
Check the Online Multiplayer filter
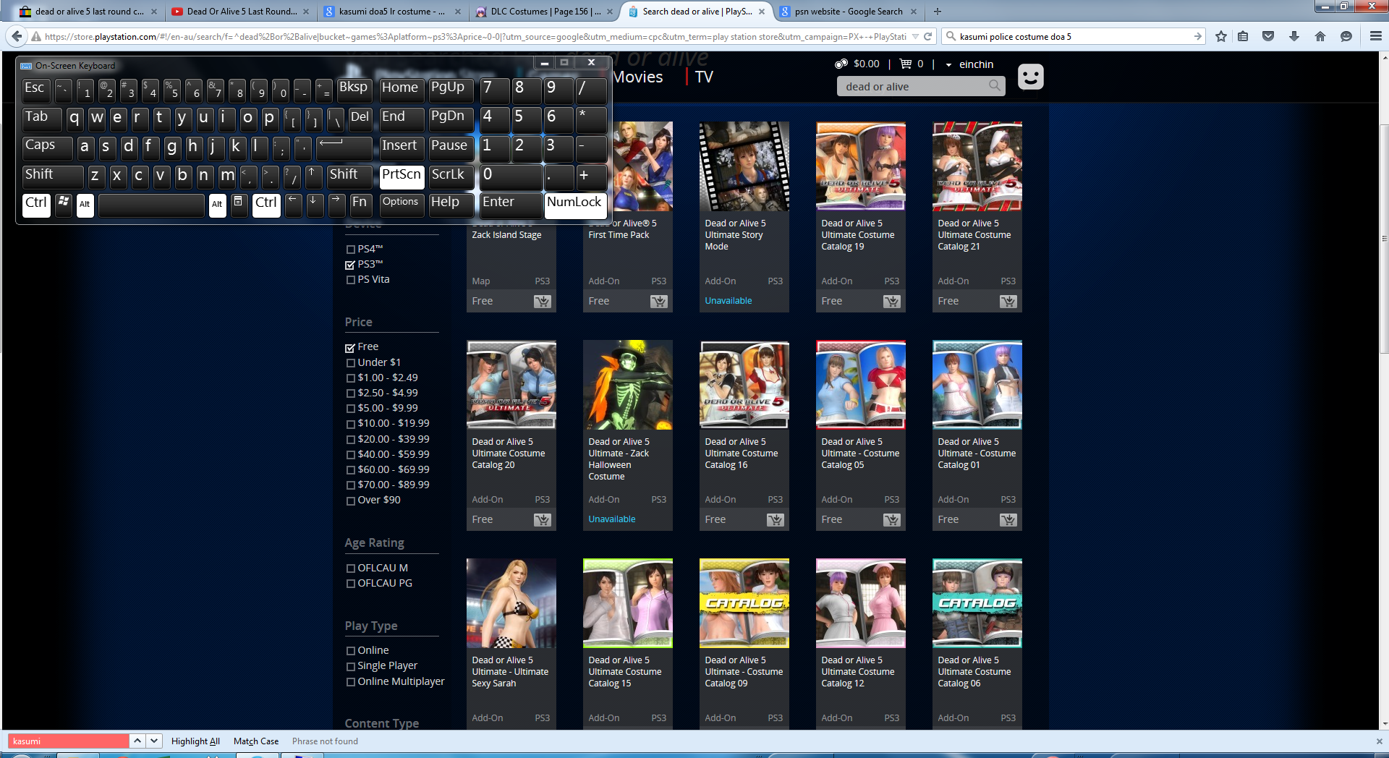(x=350, y=682)
